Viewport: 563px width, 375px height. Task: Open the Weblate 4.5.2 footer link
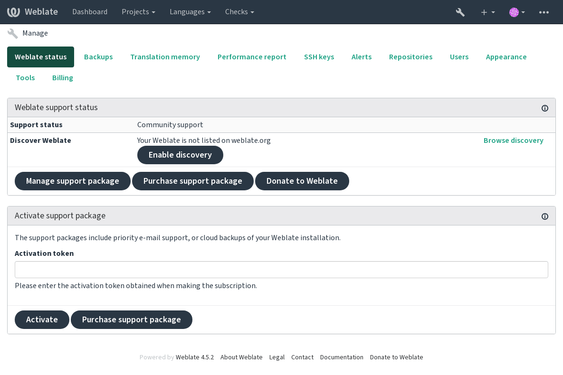click(x=195, y=357)
